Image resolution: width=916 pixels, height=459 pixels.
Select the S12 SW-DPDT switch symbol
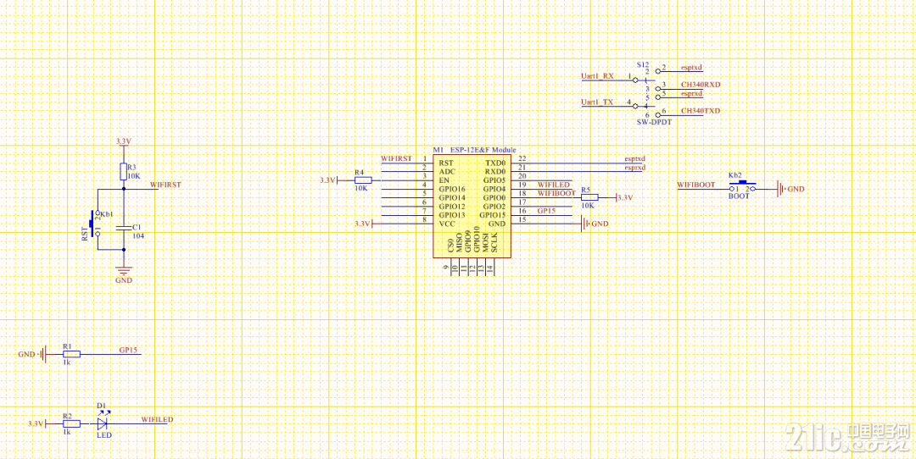coord(646,93)
